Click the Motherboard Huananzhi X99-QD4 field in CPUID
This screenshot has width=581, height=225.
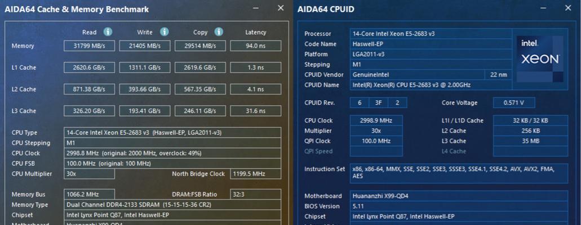459,196
